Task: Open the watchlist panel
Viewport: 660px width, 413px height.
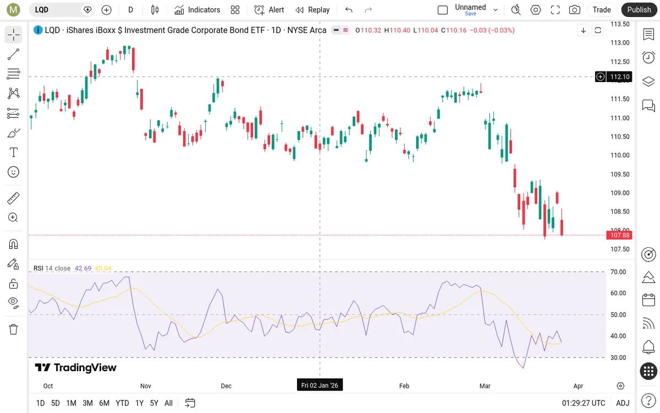Action: click(x=648, y=35)
